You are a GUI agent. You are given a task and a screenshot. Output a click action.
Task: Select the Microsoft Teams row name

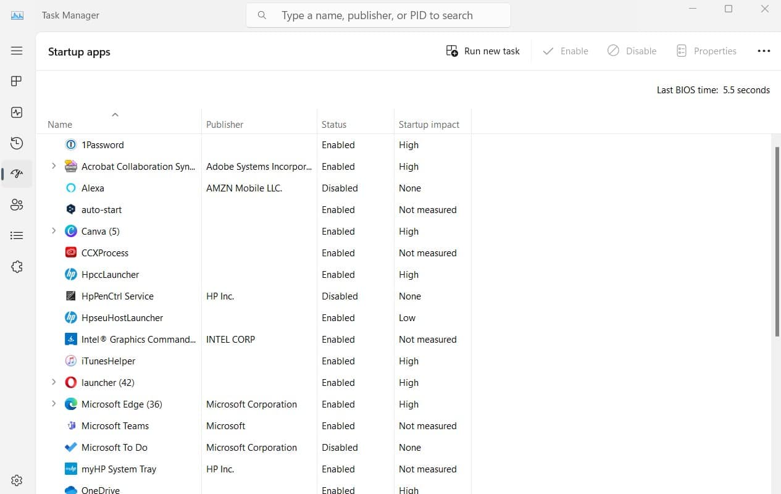pos(115,426)
